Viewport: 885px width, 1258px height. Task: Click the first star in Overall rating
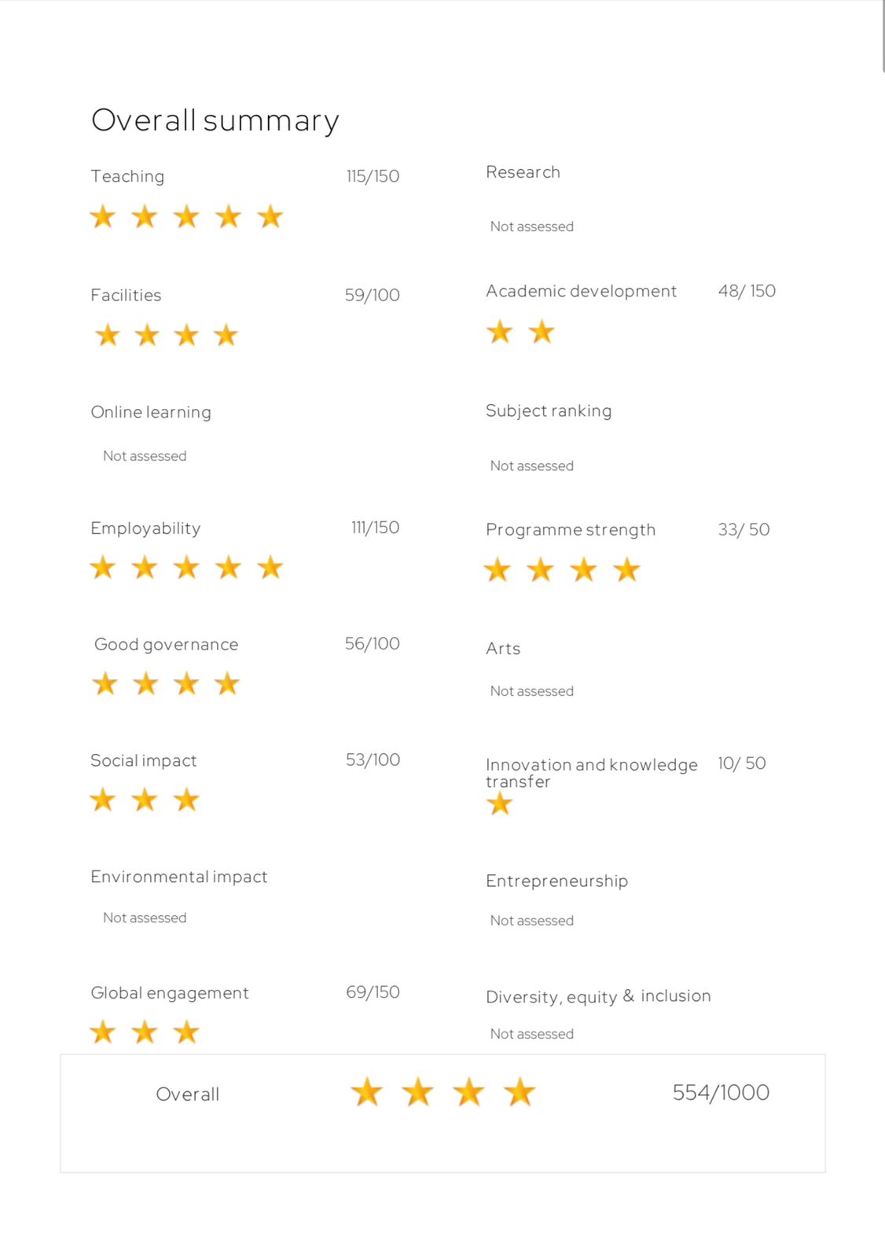point(367,1092)
